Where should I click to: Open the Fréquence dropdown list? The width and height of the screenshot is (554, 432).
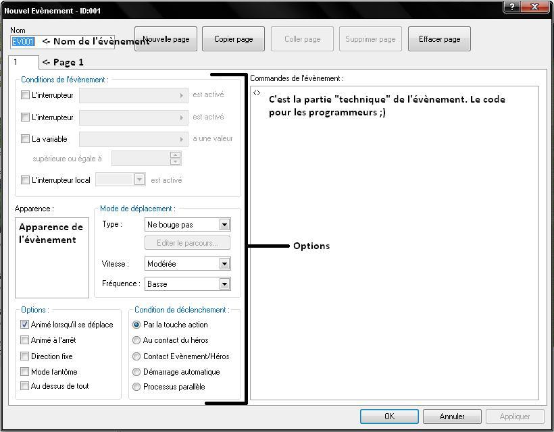tap(224, 284)
